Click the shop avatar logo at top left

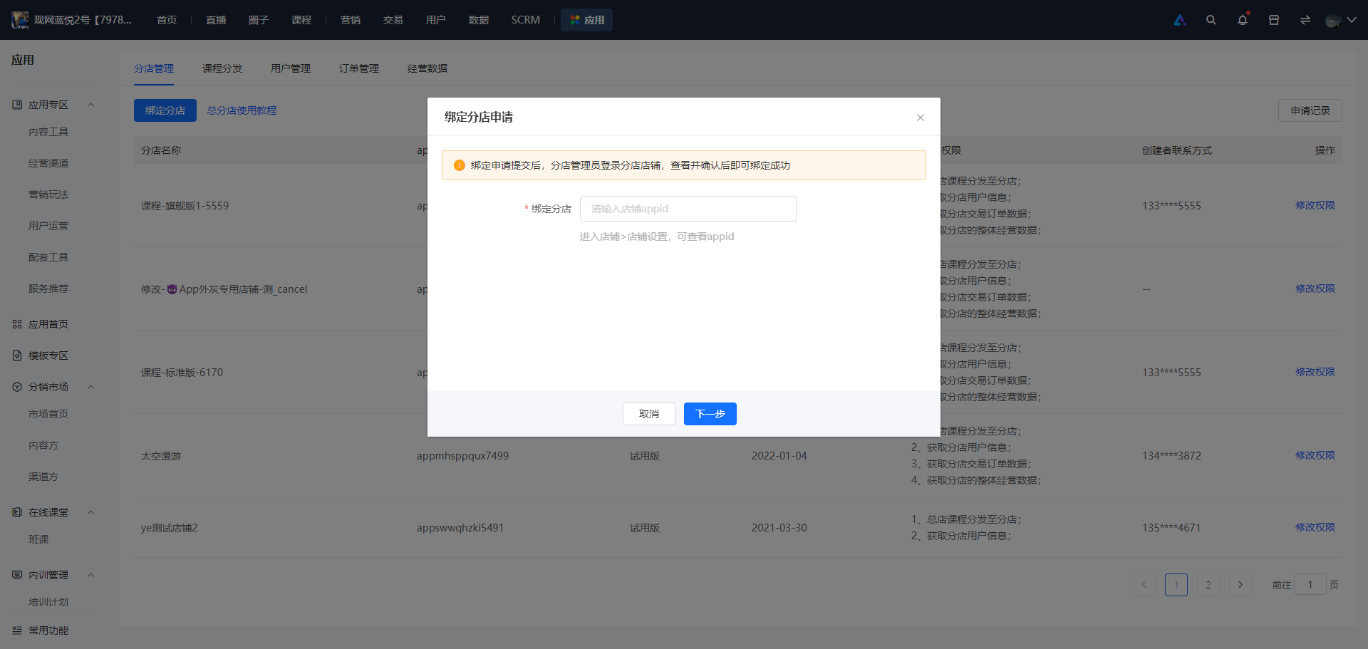(x=20, y=20)
